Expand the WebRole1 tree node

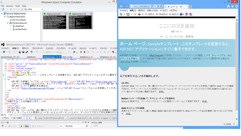coord(11,26)
